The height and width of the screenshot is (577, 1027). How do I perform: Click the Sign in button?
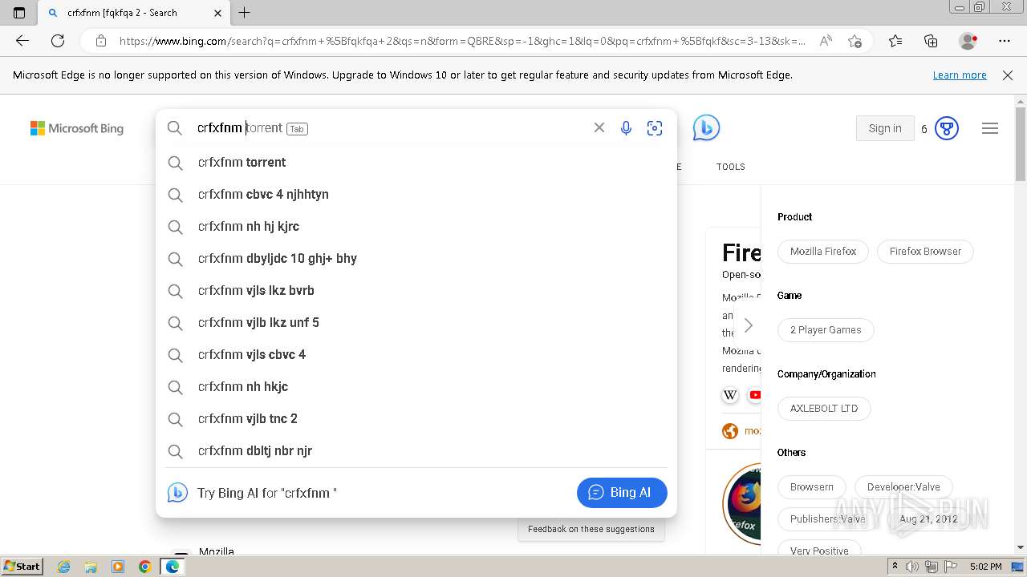885,128
